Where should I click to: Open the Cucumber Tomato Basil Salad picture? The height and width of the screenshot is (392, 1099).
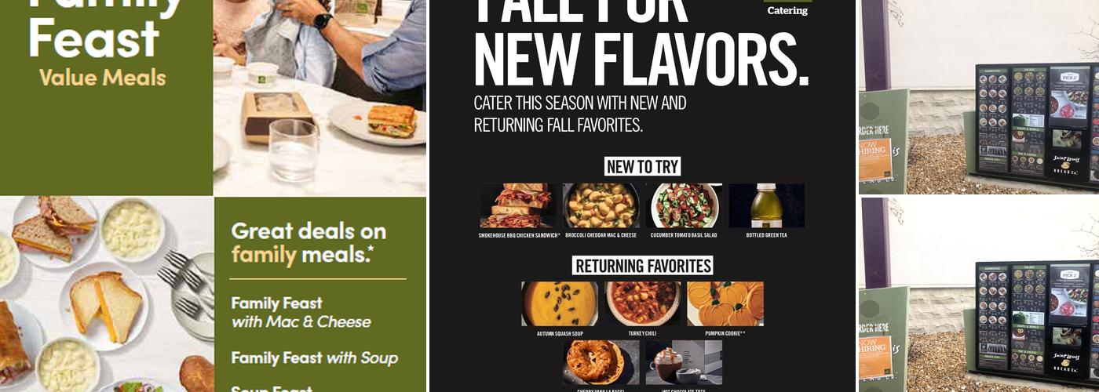[684, 205]
